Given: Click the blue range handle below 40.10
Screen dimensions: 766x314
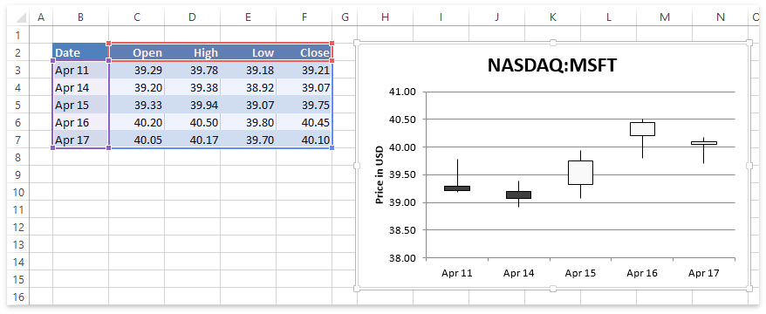Looking at the screenshot, I should pos(332,147).
